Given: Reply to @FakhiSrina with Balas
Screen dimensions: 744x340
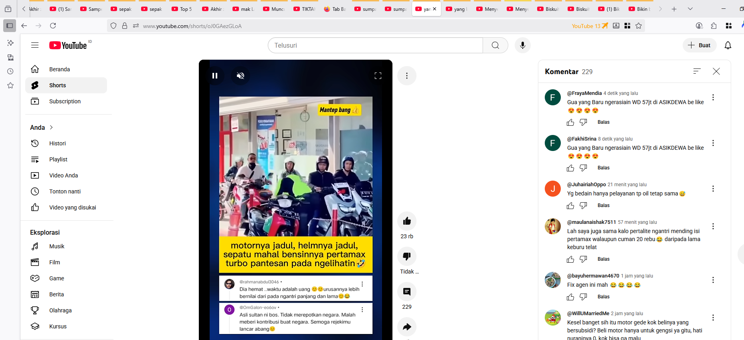Looking at the screenshot, I should (x=603, y=168).
